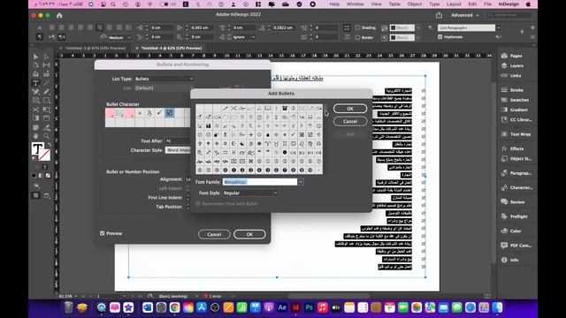Open the Info panel
The height and width of the screenshot is (318, 566).
tap(510, 260)
